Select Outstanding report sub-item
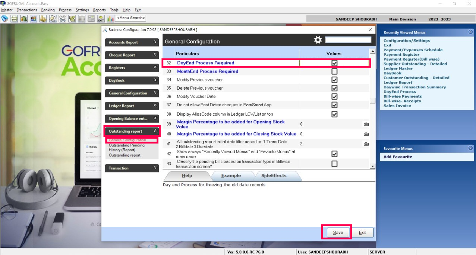Image resolution: width=476 pixels, height=255 pixels. click(124, 155)
